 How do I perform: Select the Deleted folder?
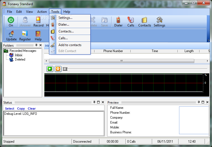coord(20,59)
